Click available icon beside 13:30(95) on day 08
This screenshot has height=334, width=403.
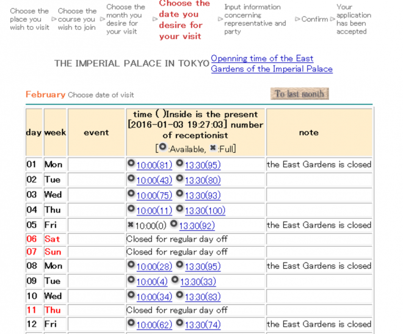[180, 264]
